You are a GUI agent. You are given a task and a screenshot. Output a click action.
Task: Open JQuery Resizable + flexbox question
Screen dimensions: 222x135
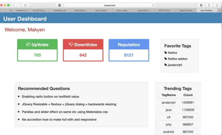coord(69,104)
